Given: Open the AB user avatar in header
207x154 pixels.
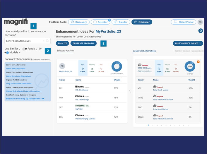Looking at the screenshot, I should point(200,22).
